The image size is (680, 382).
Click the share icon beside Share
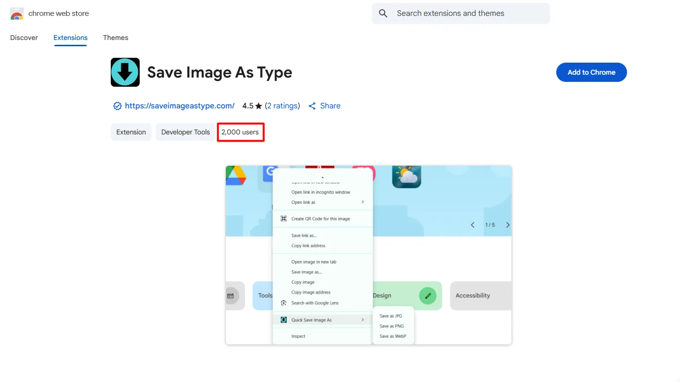point(312,106)
